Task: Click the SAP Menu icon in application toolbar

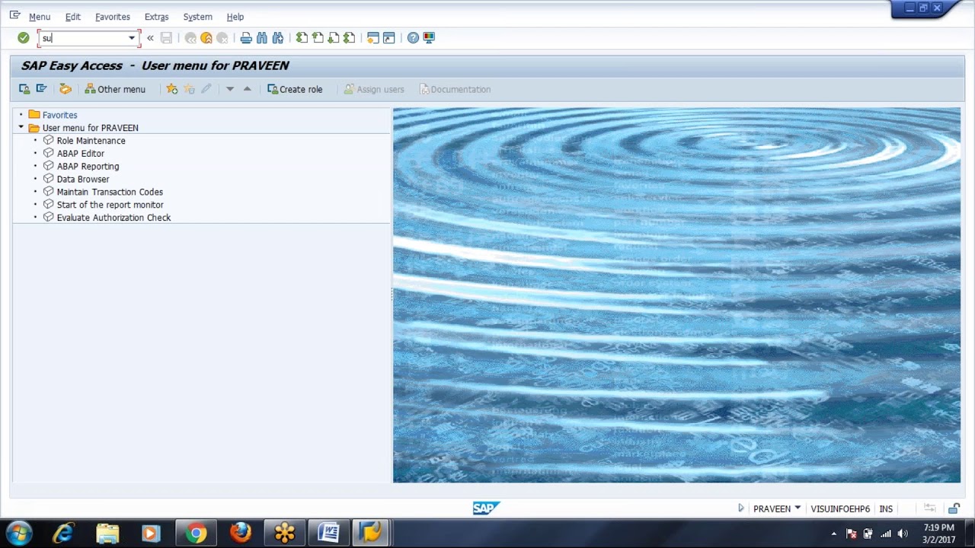Action: 42,89
